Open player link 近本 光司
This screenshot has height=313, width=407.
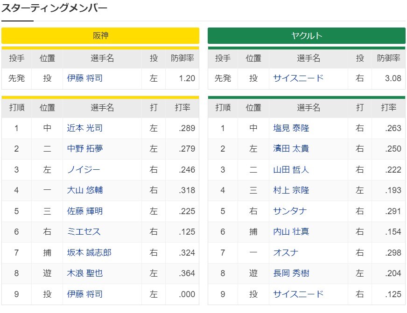(84, 128)
